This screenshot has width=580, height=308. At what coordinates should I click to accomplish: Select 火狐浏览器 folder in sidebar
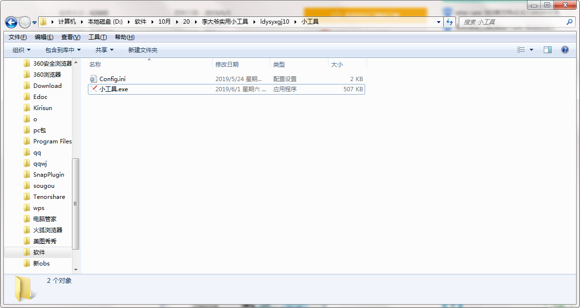[43, 230]
